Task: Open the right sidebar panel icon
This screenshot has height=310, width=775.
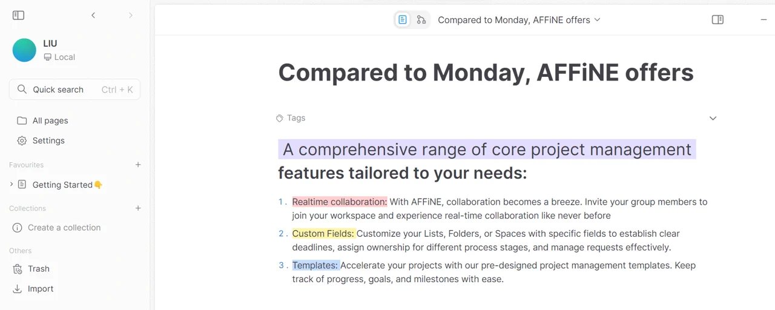Action: [717, 20]
